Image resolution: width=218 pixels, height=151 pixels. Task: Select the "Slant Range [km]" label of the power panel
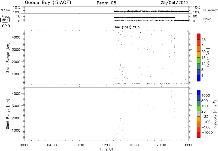tap(8, 58)
